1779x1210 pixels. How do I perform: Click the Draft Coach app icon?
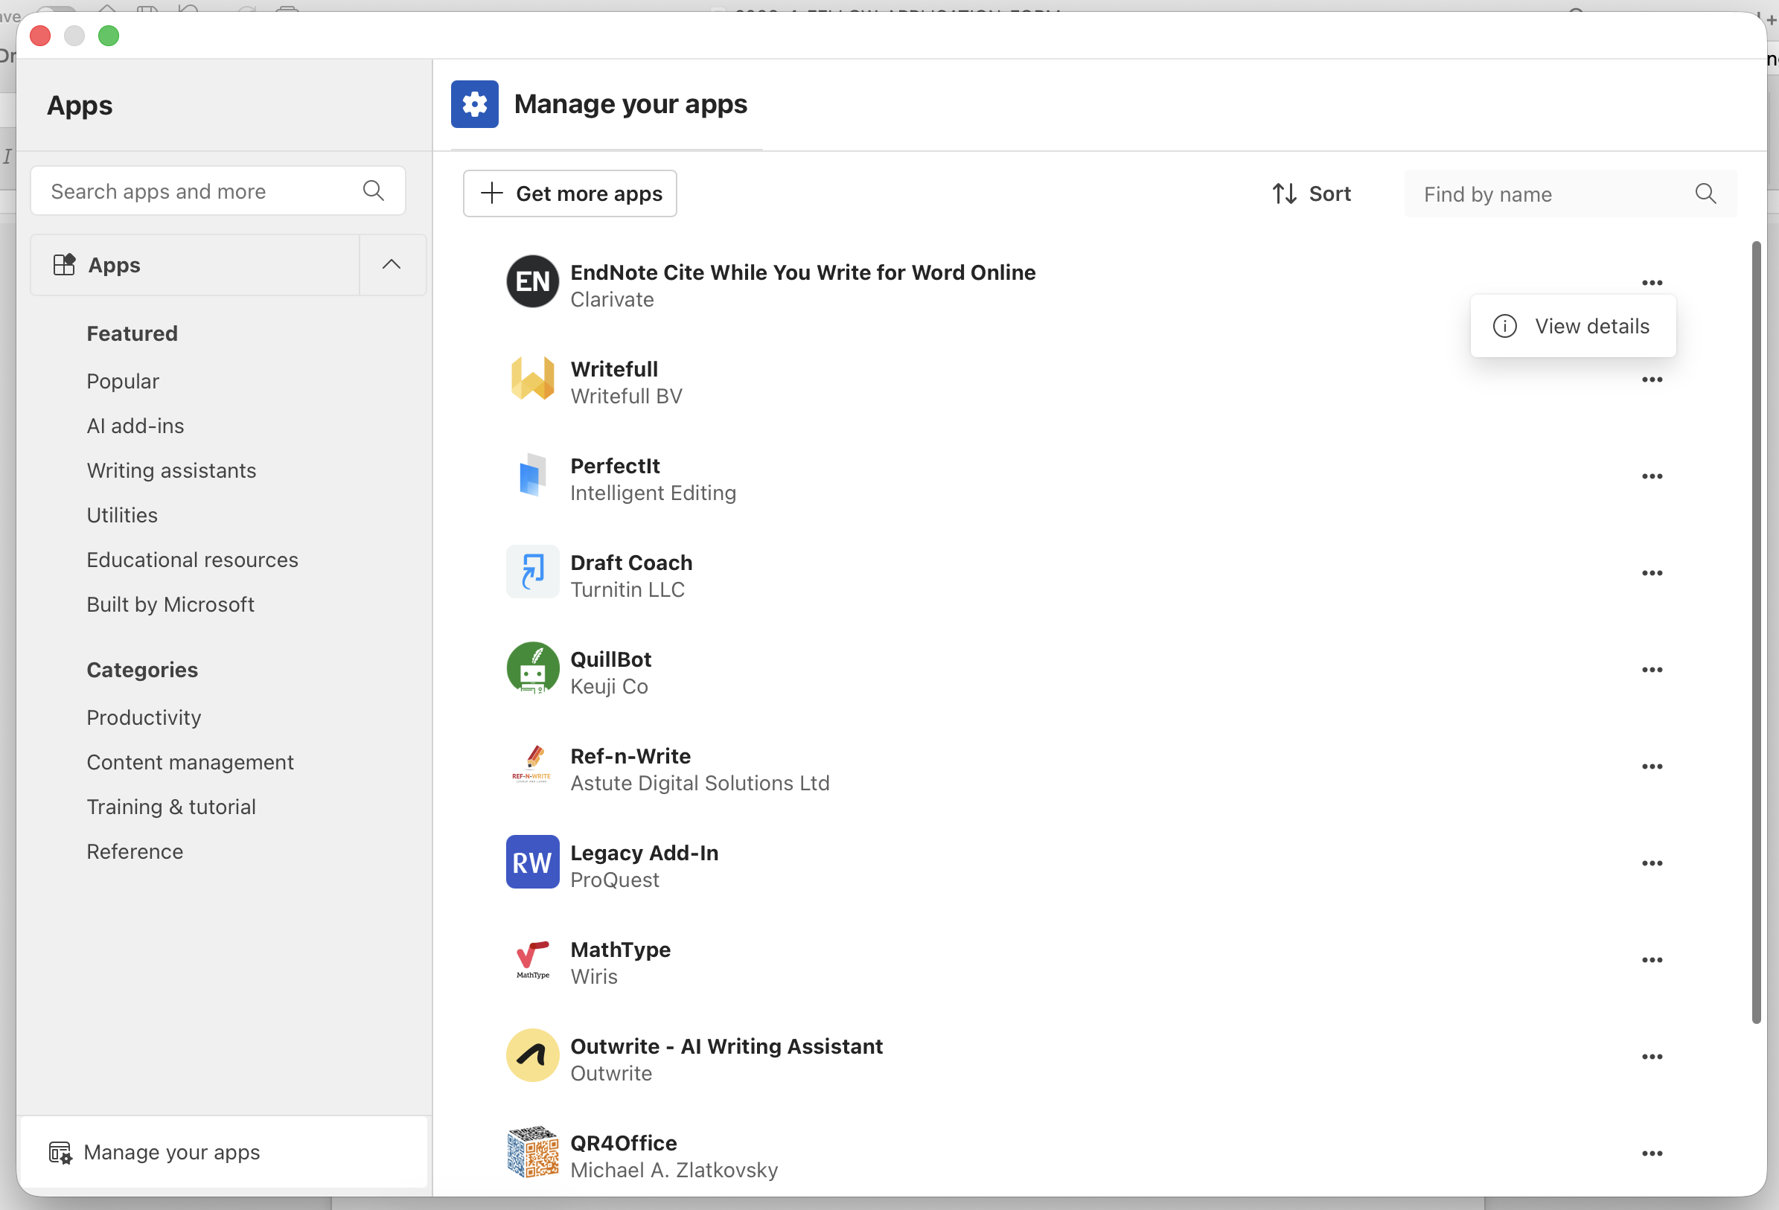[x=532, y=572]
